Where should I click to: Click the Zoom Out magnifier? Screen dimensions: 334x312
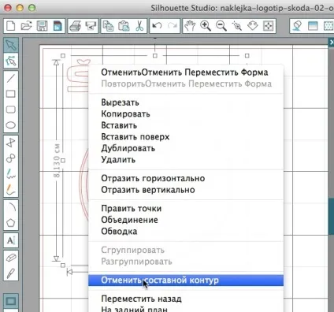click(221, 26)
